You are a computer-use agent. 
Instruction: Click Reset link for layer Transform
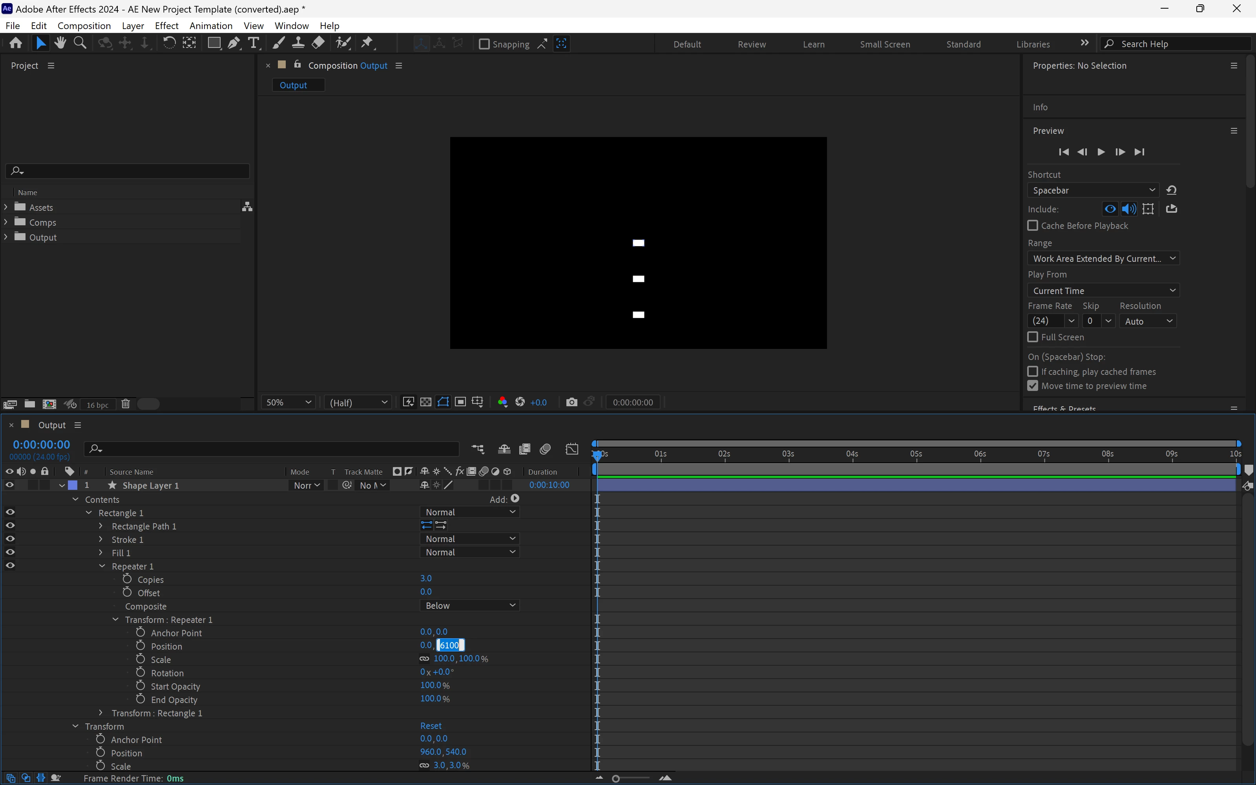(x=431, y=726)
